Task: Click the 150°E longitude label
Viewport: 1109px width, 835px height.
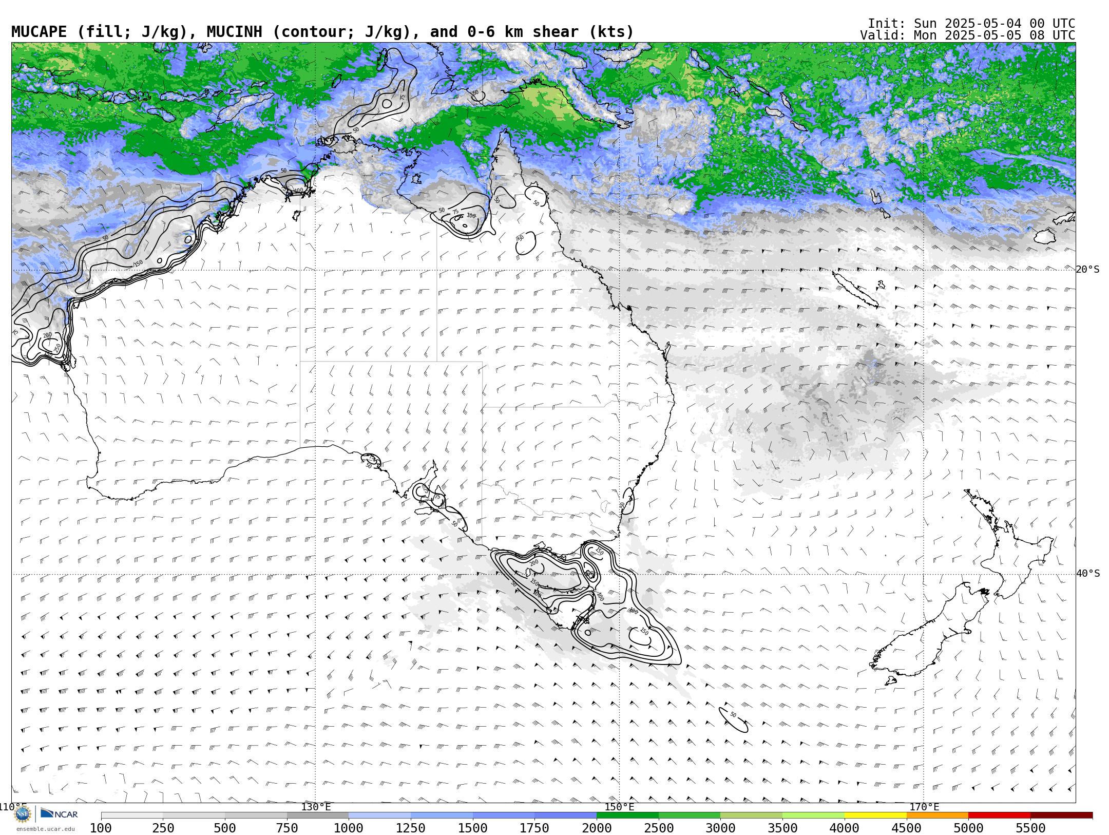Action: pos(619,807)
